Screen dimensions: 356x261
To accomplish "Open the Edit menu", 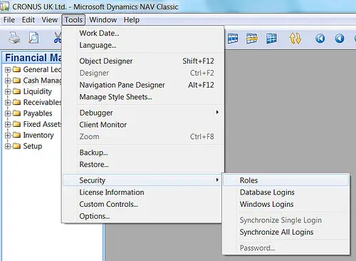I will pos(28,20).
